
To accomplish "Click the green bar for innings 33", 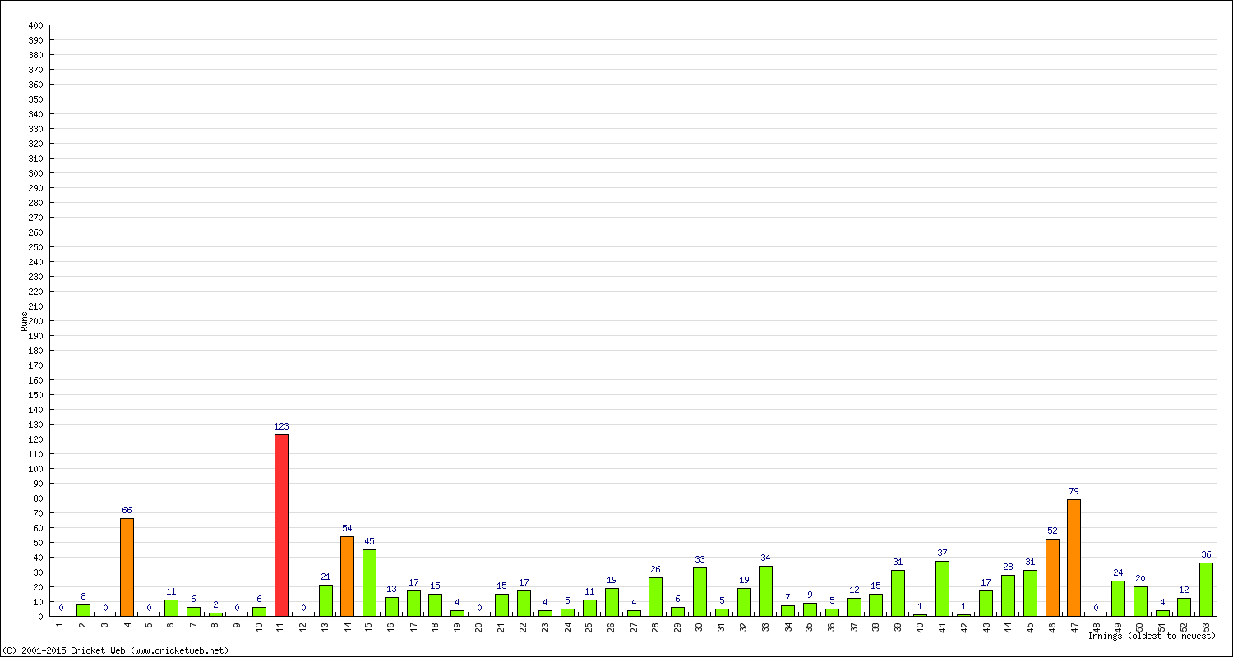I will (765, 590).
